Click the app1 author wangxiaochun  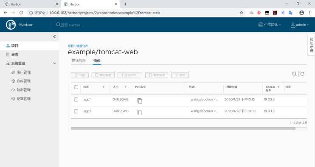coord(204,100)
